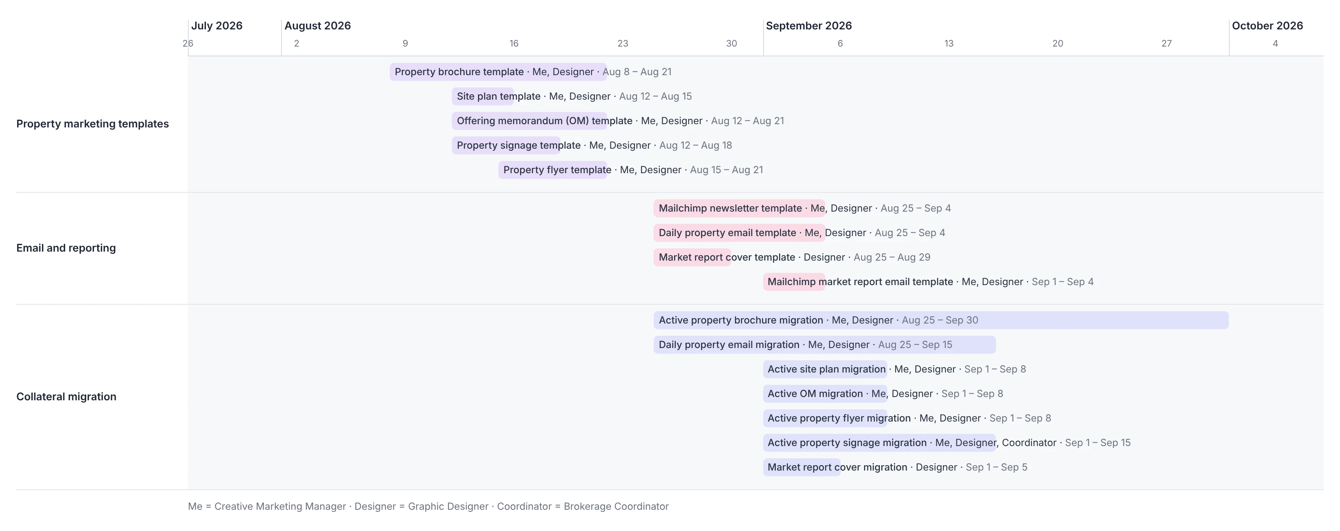
Task: Click the 'Aug 15 – Aug 21' date range
Action: click(x=726, y=170)
